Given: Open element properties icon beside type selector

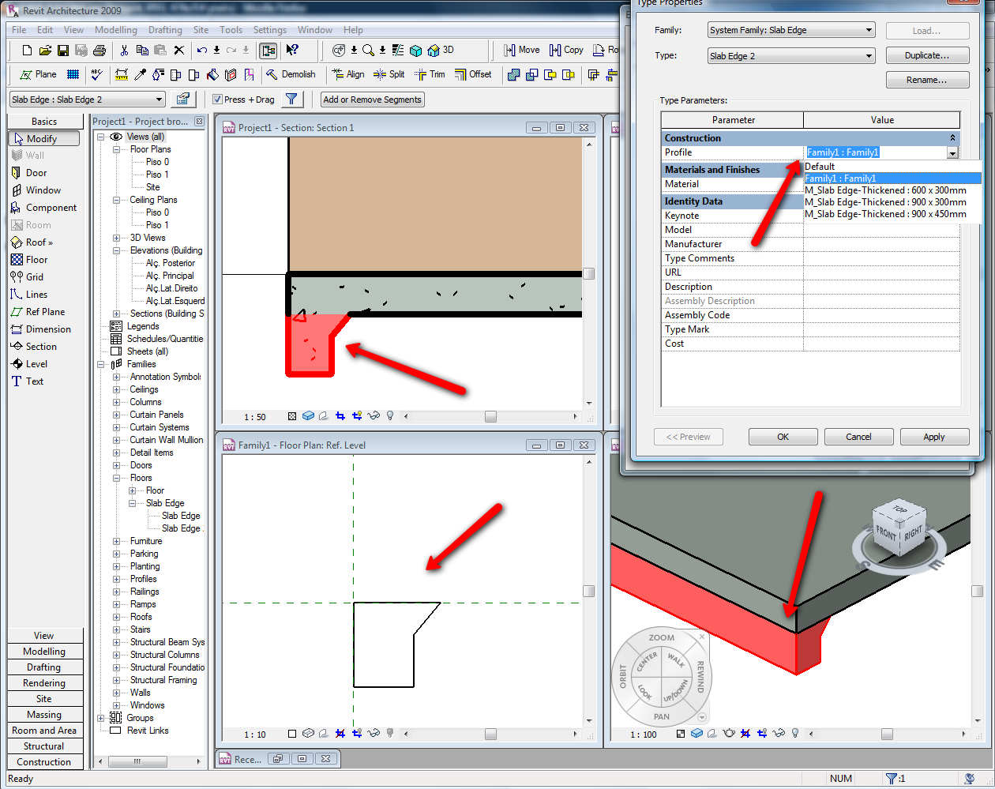Looking at the screenshot, I should click(x=183, y=100).
